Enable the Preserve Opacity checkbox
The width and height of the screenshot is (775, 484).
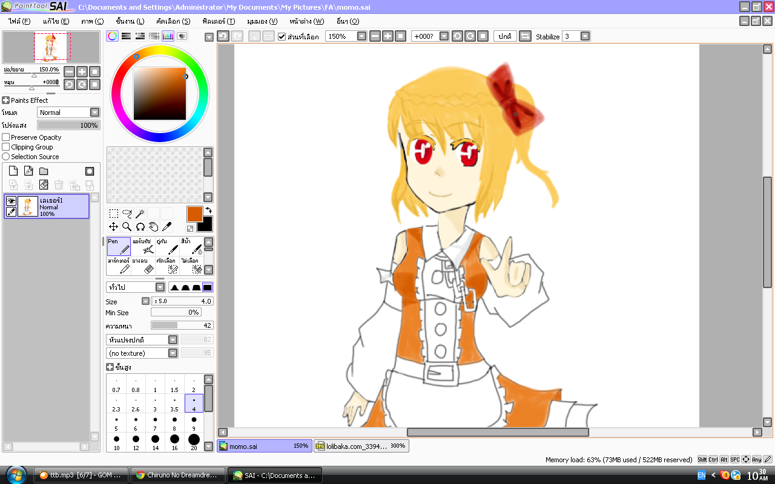(x=6, y=137)
